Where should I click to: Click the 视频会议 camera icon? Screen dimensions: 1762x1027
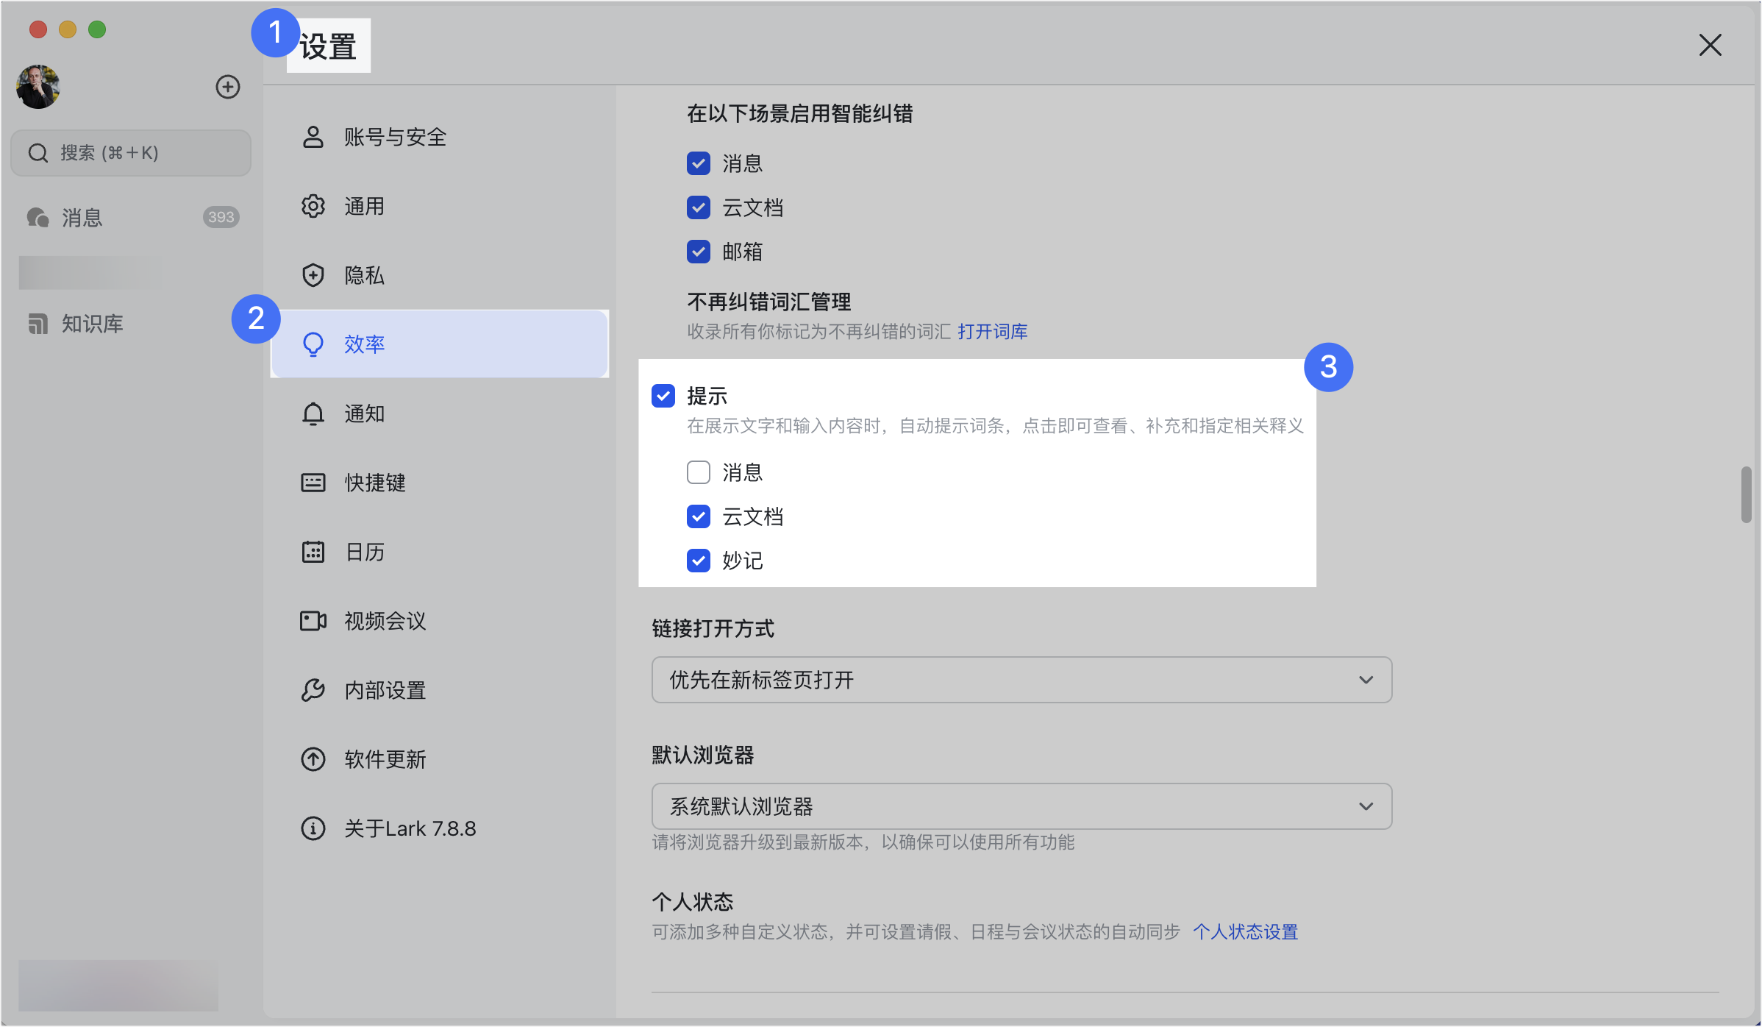tap(313, 621)
